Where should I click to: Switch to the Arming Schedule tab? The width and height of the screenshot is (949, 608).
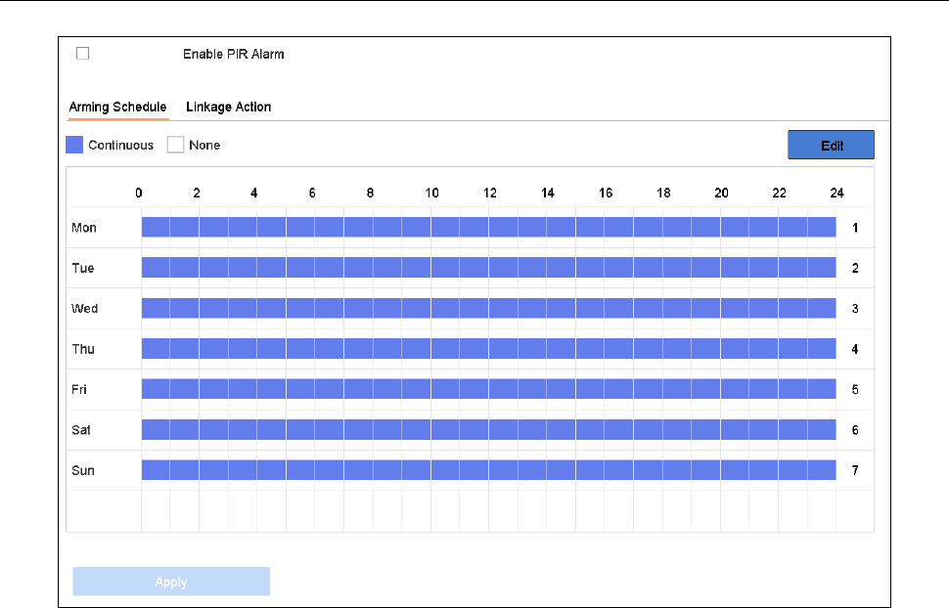(117, 107)
